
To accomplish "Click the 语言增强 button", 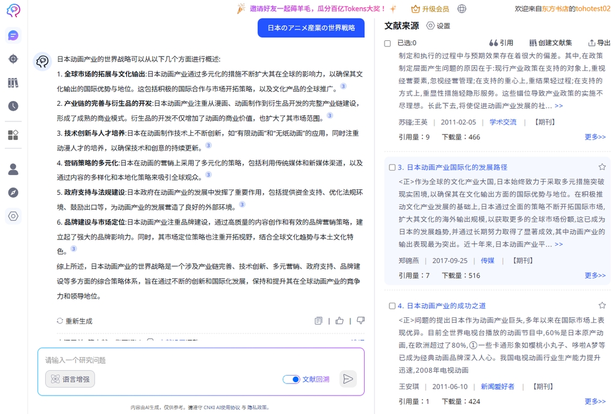I will (x=70, y=379).
